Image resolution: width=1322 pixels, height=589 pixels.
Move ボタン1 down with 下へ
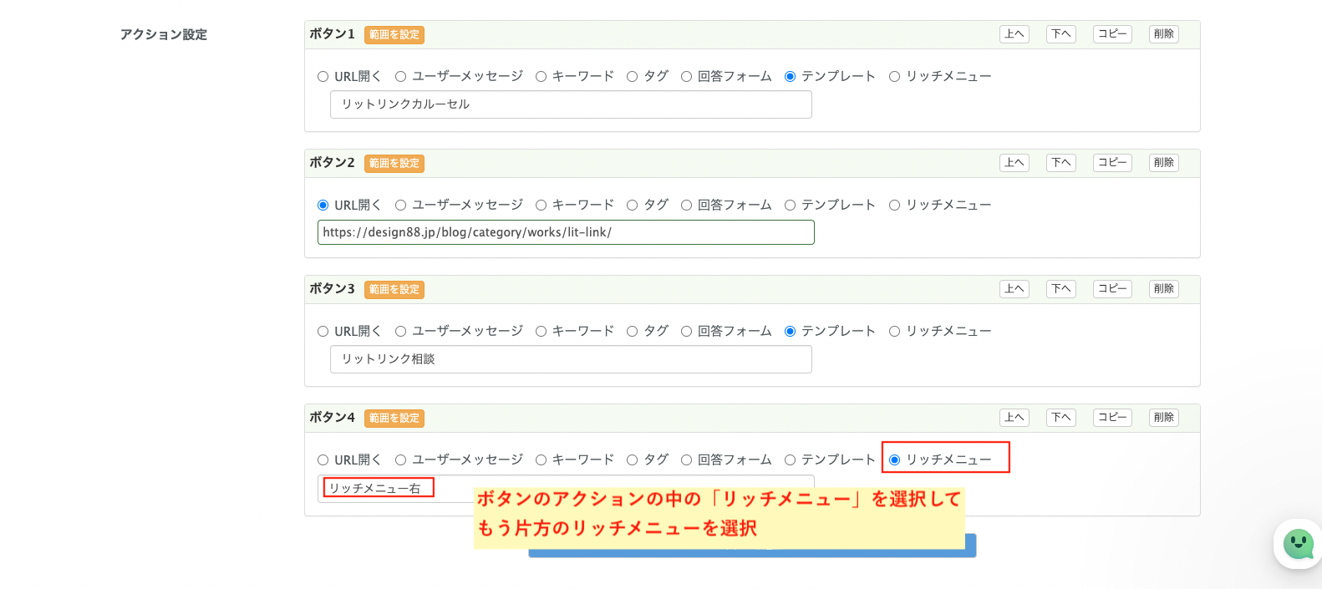point(1061,34)
